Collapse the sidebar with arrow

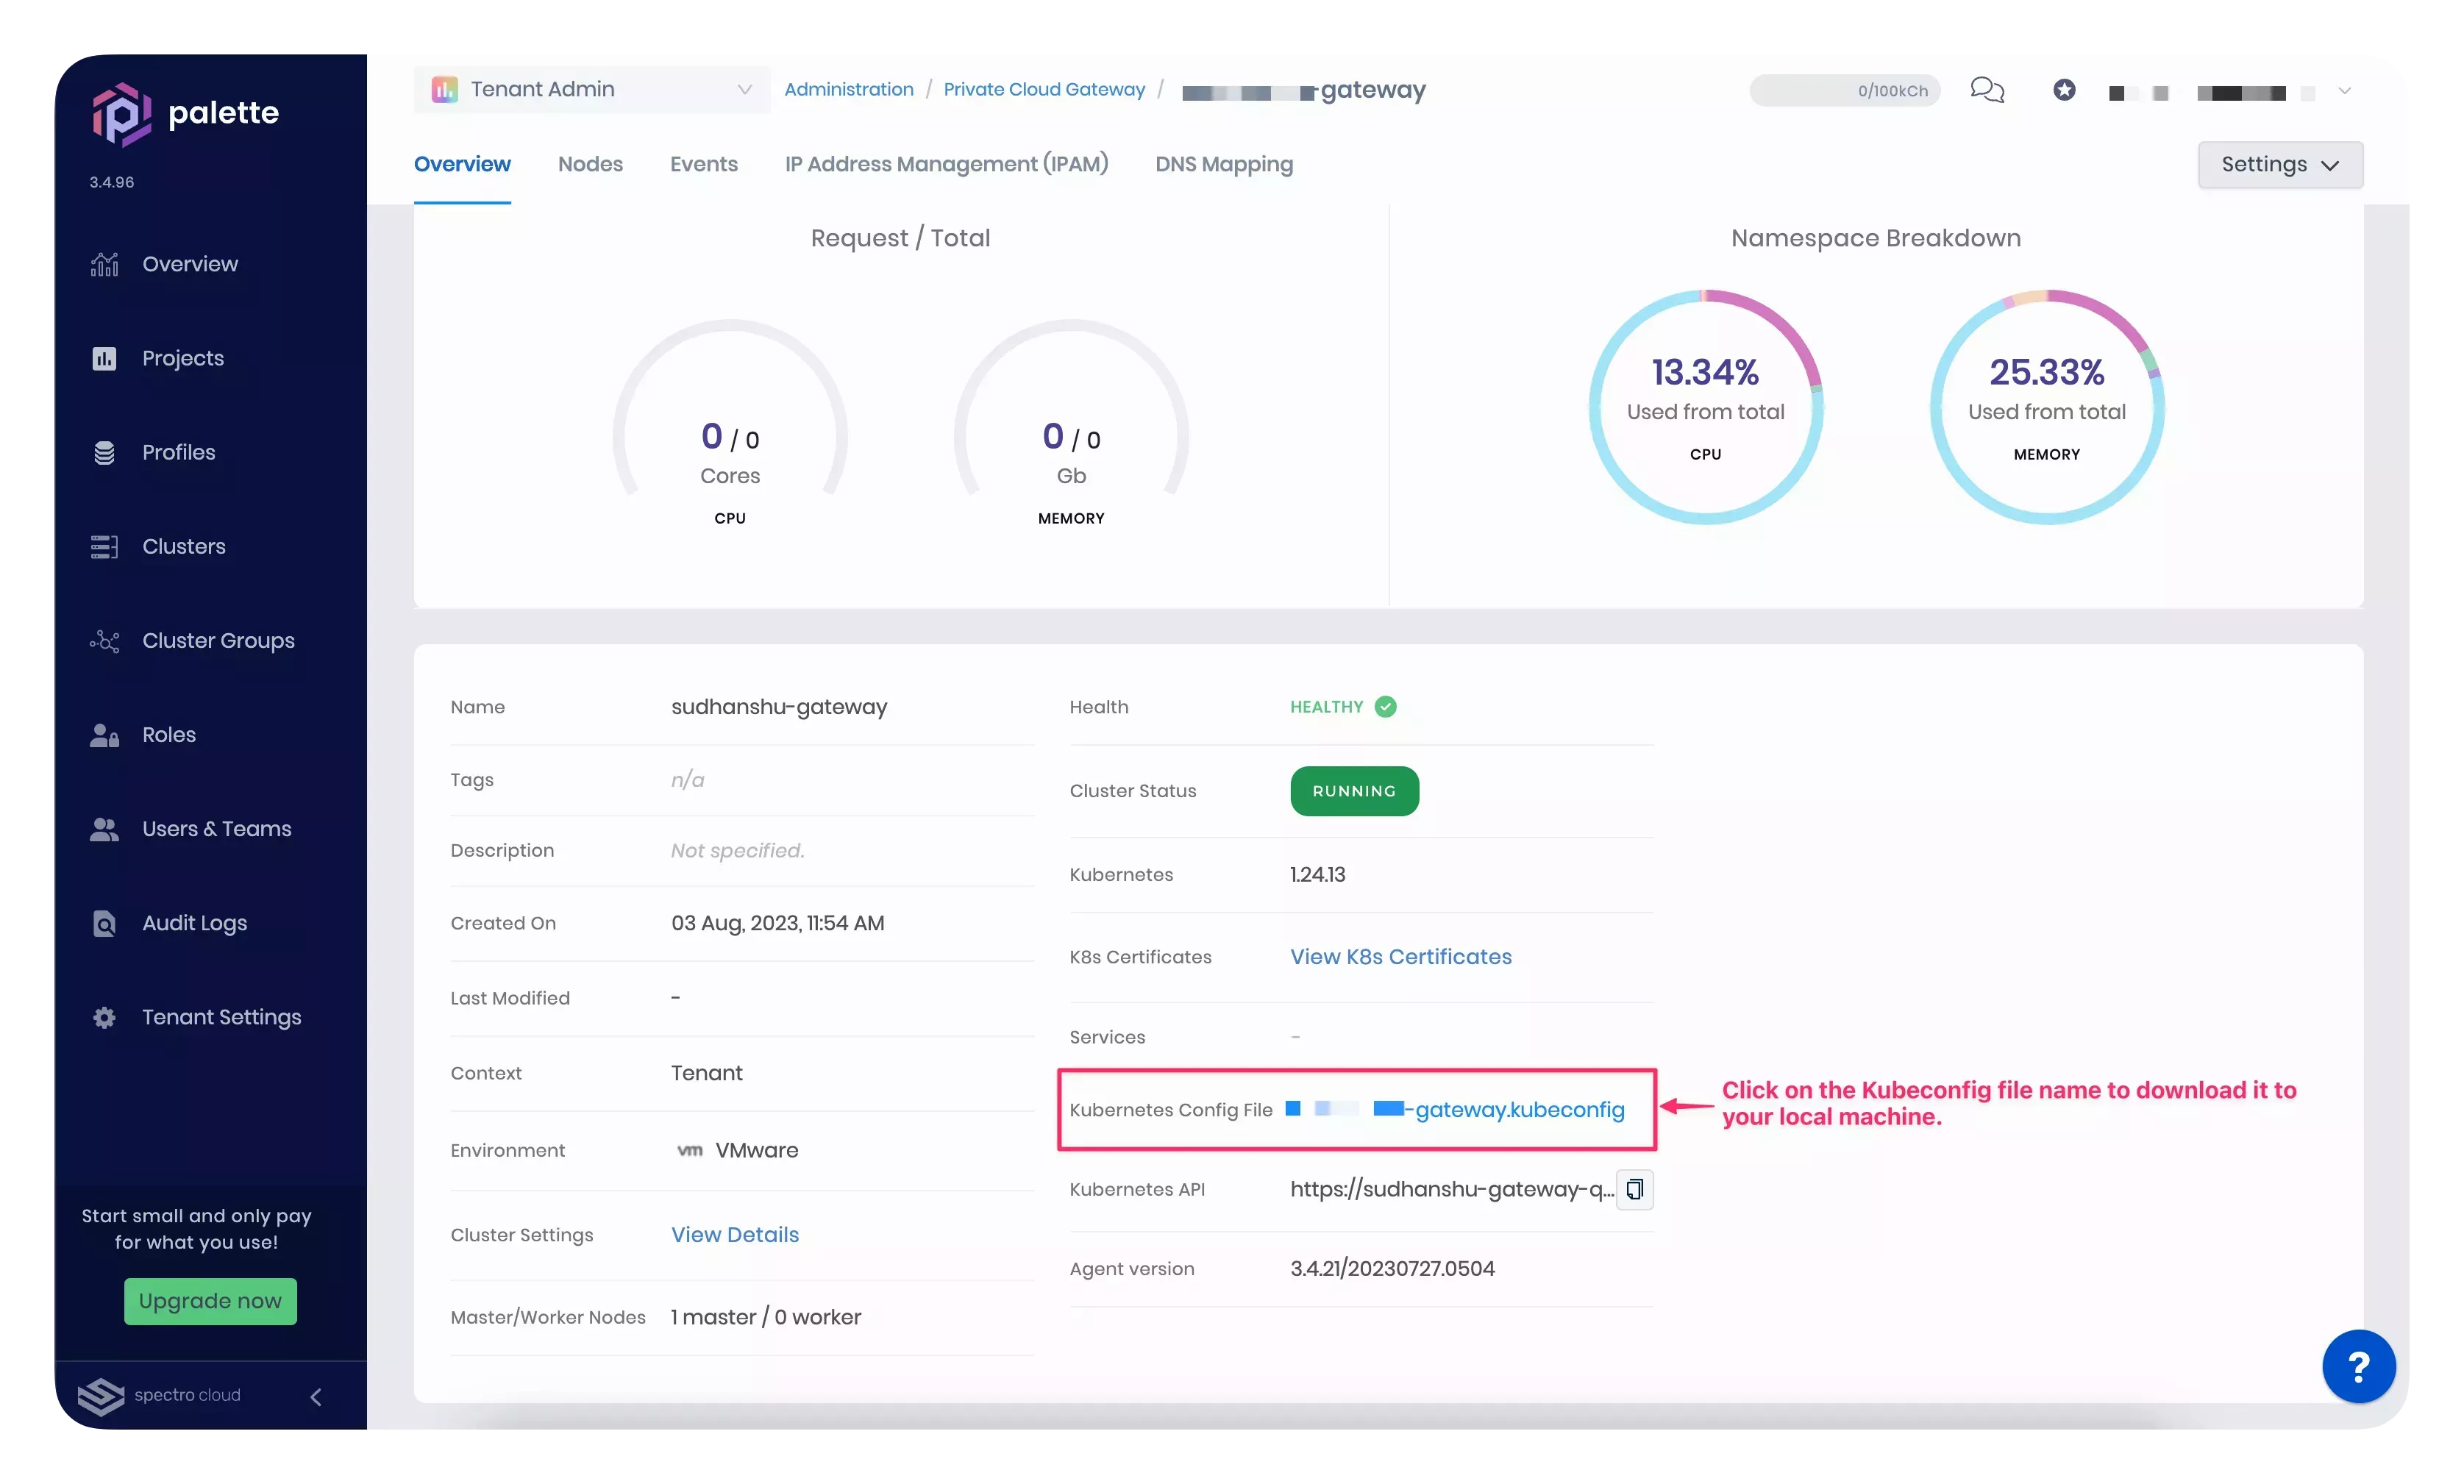pos(316,1396)
